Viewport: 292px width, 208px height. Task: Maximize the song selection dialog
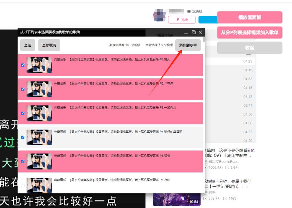coord(194,32)
